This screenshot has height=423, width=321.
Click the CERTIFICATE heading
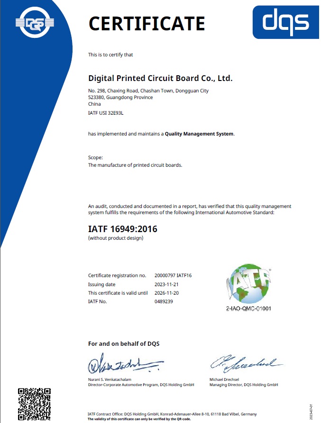click(x=147, y=23)
